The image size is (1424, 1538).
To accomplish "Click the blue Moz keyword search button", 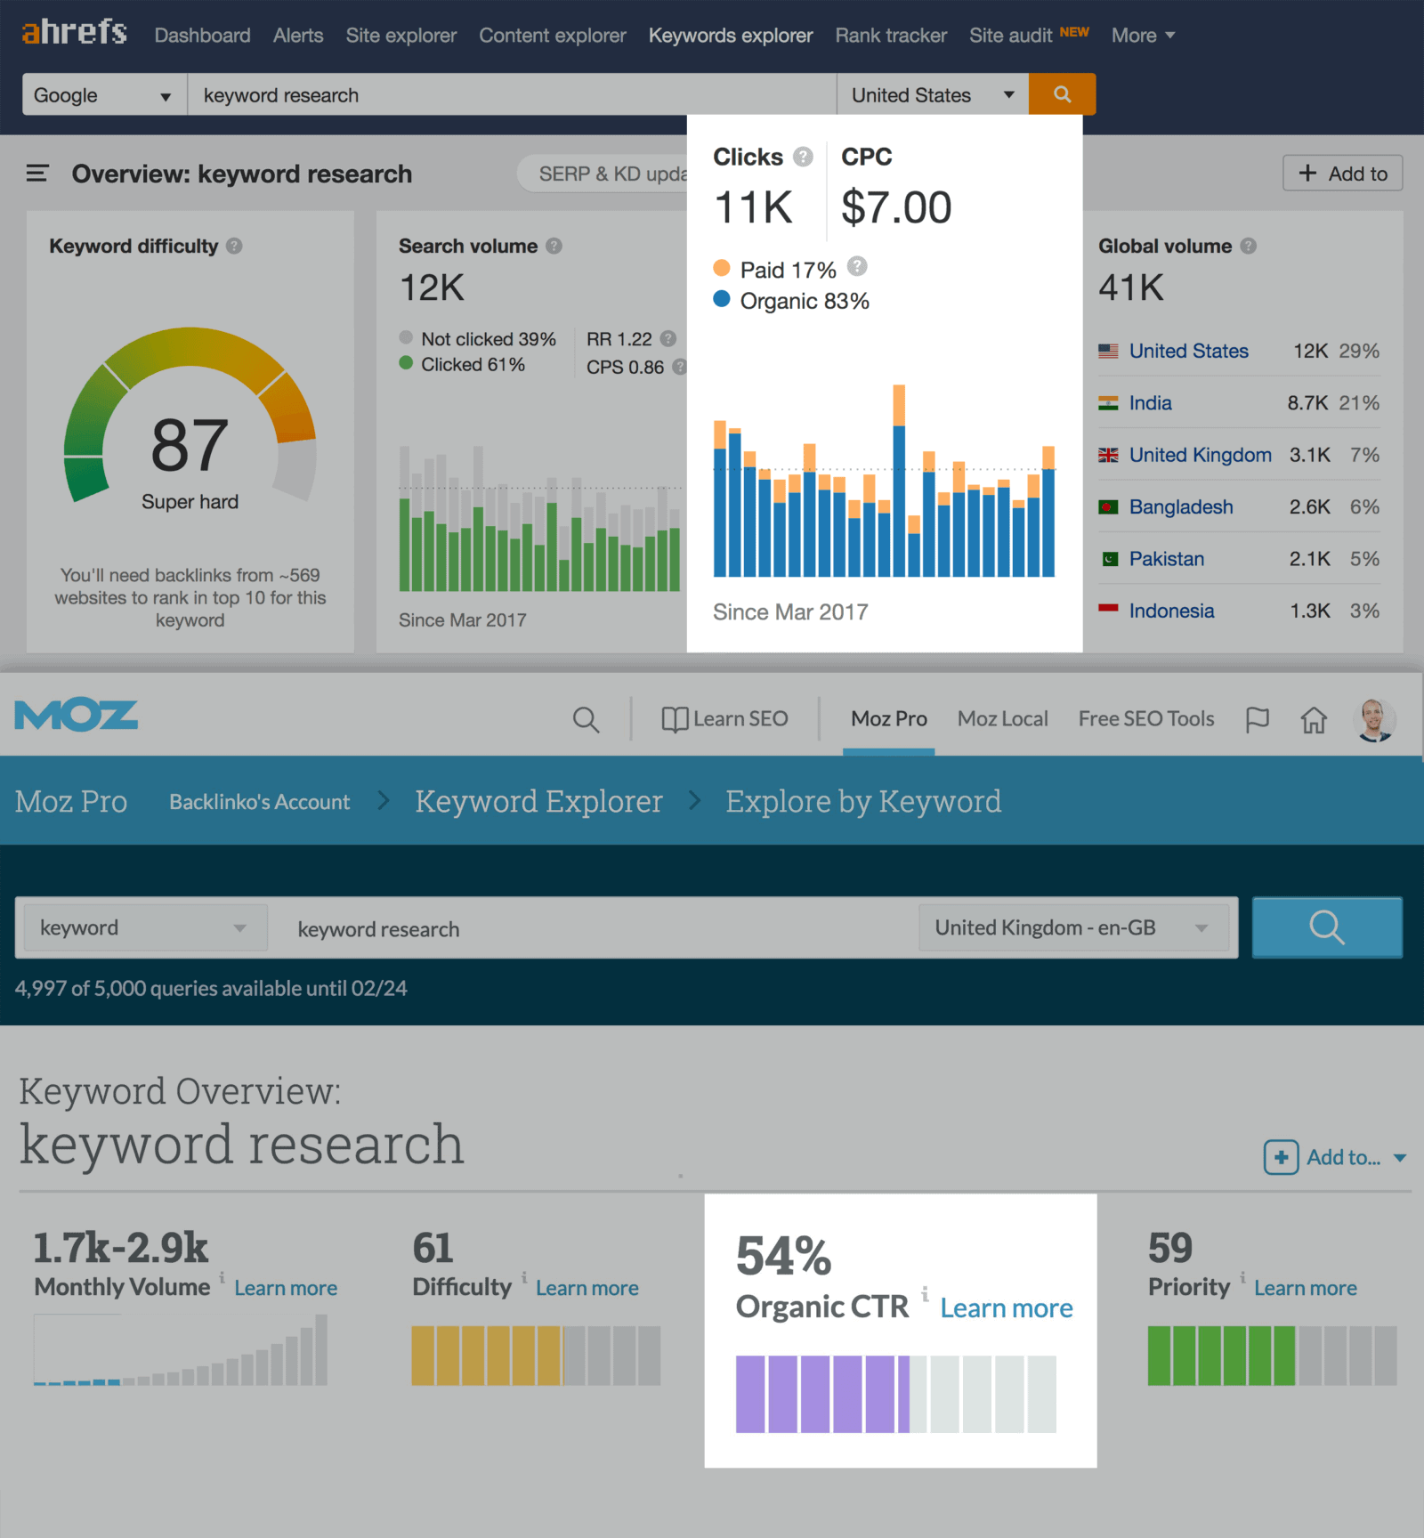I will click(x=1327, y=927).
